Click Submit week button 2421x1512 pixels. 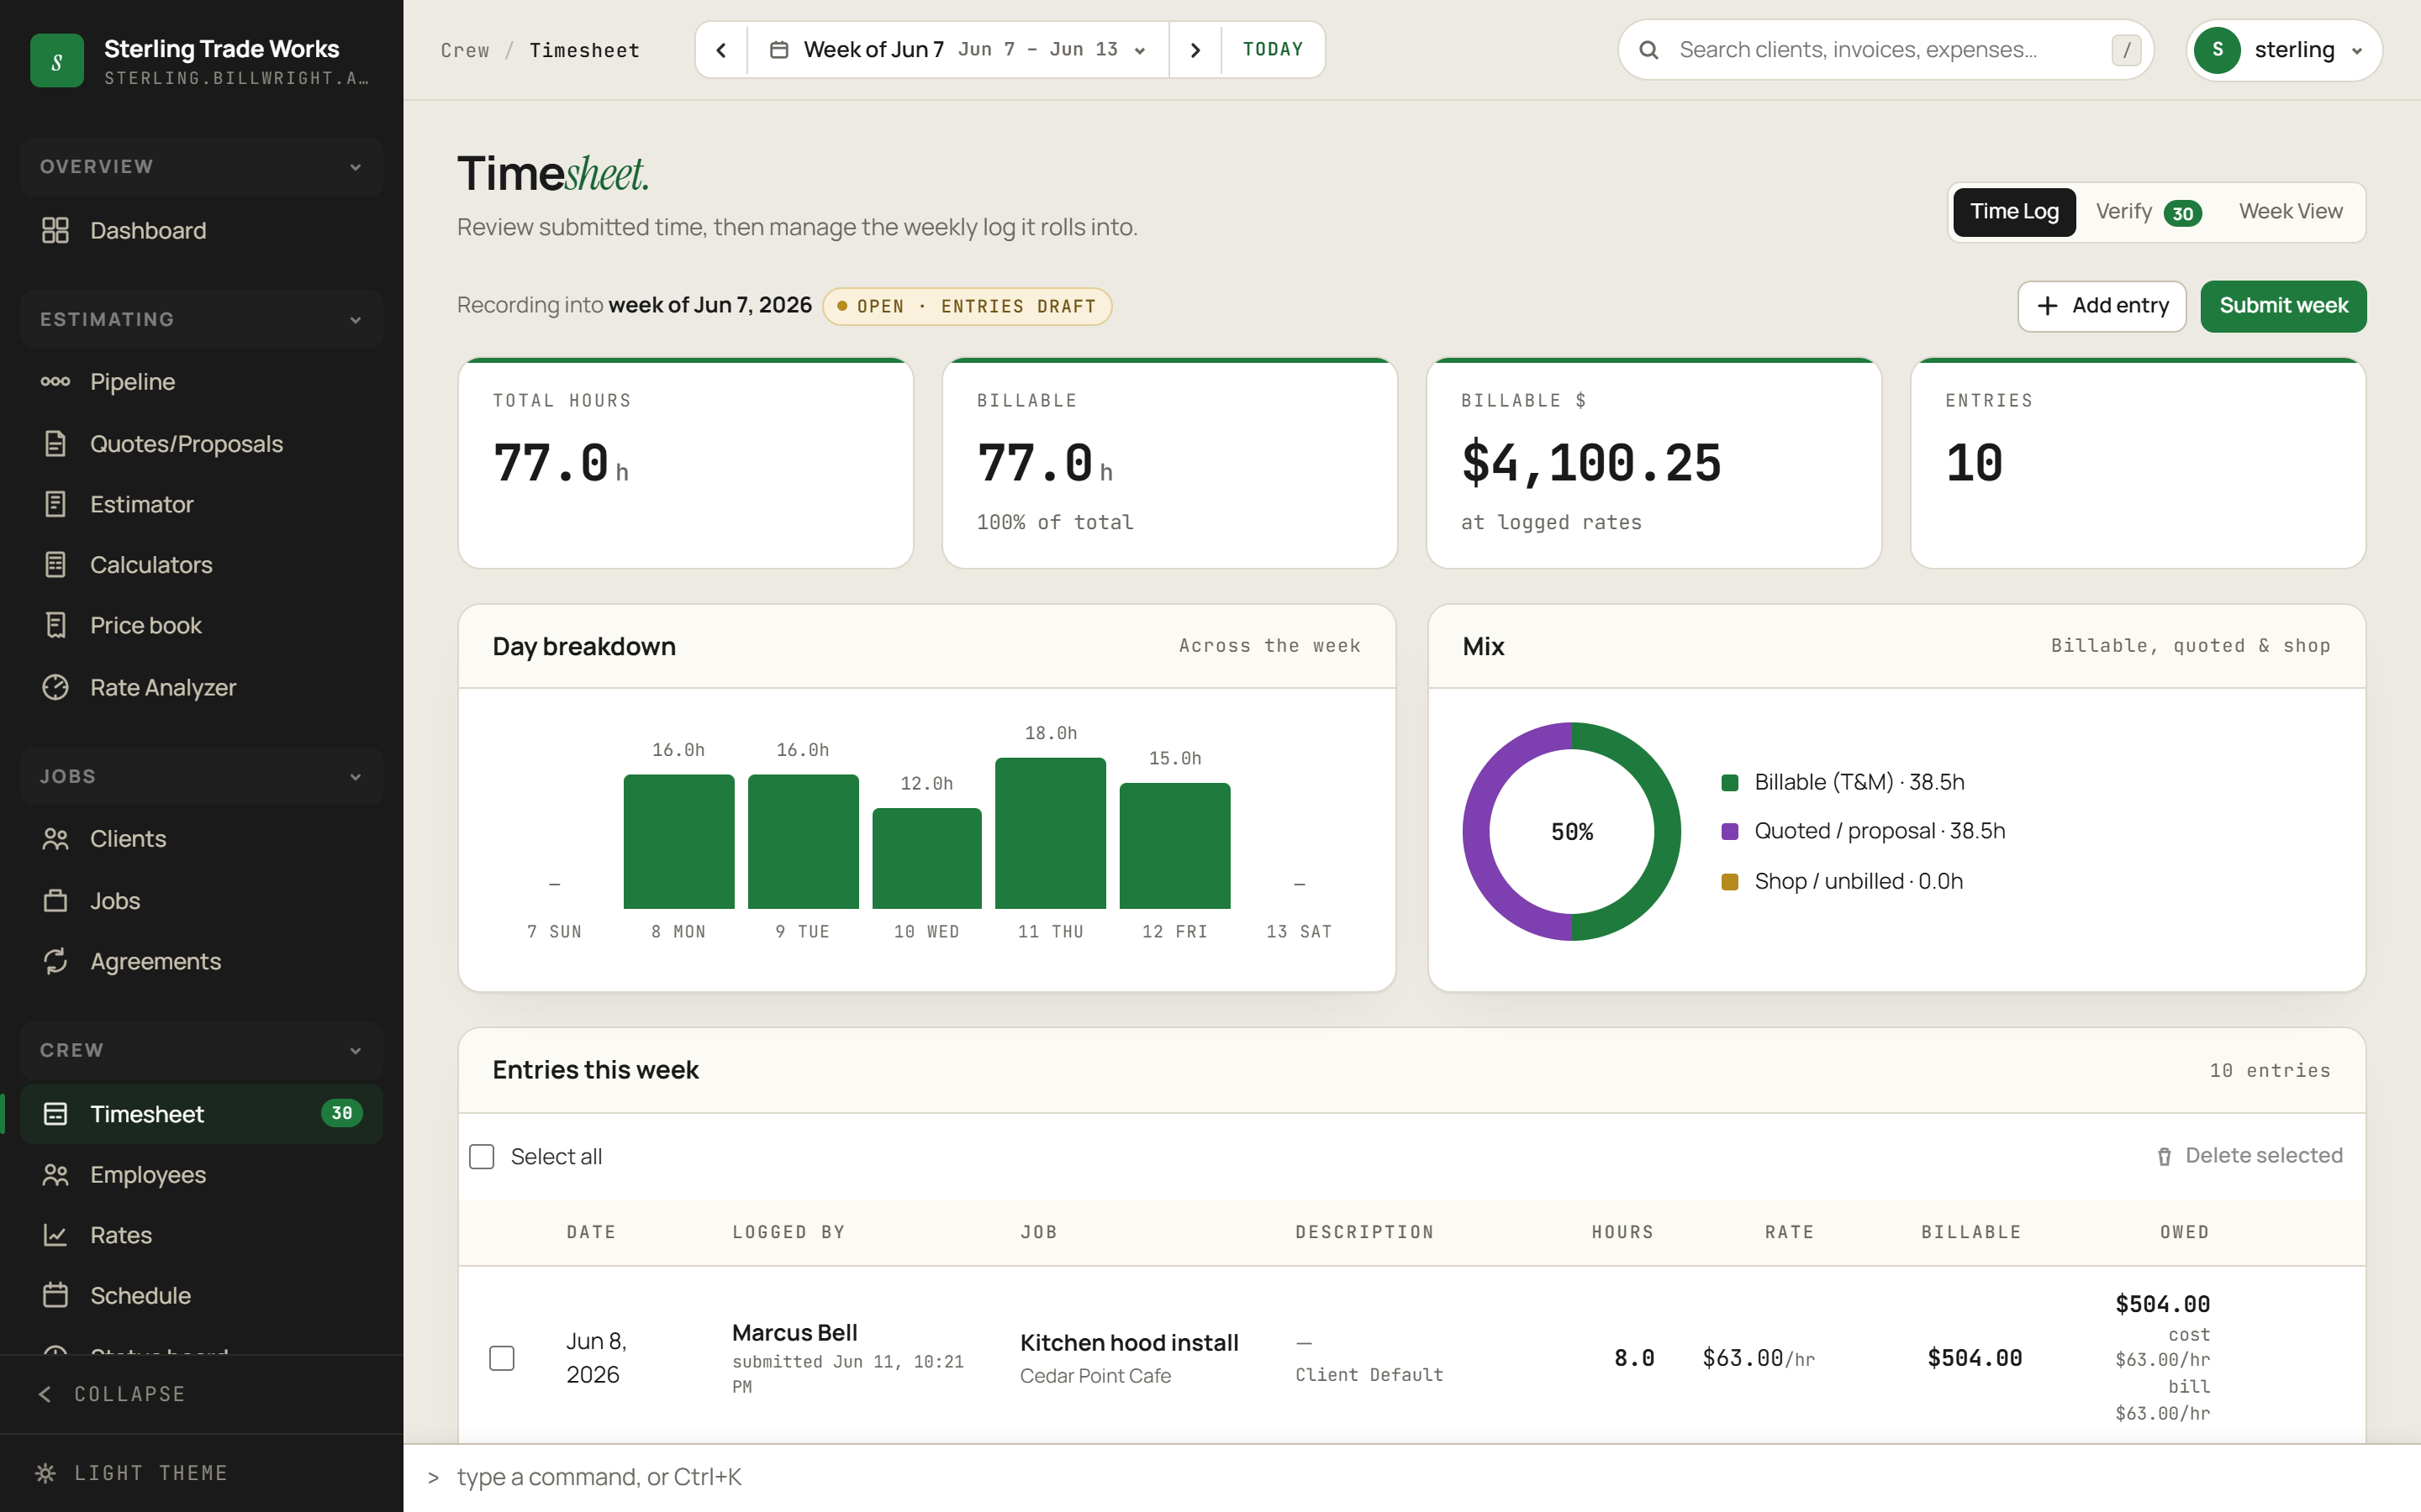(x=2283, y=306)
